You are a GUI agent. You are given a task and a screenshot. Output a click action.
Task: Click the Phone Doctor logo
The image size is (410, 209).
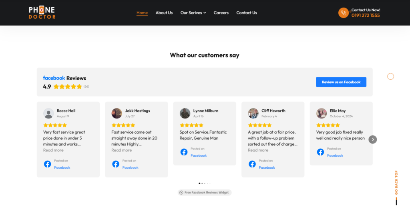pyautogui.click(x=42, y=13)
